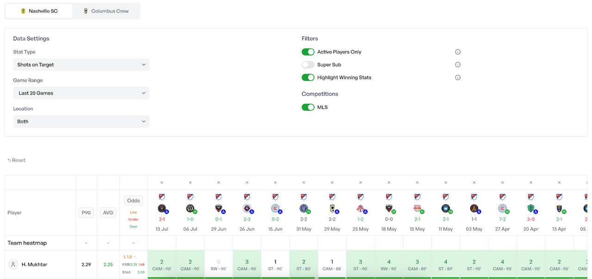The image size is (592, 279).
Task: Click the Odds column button
Action: (134, 200)
